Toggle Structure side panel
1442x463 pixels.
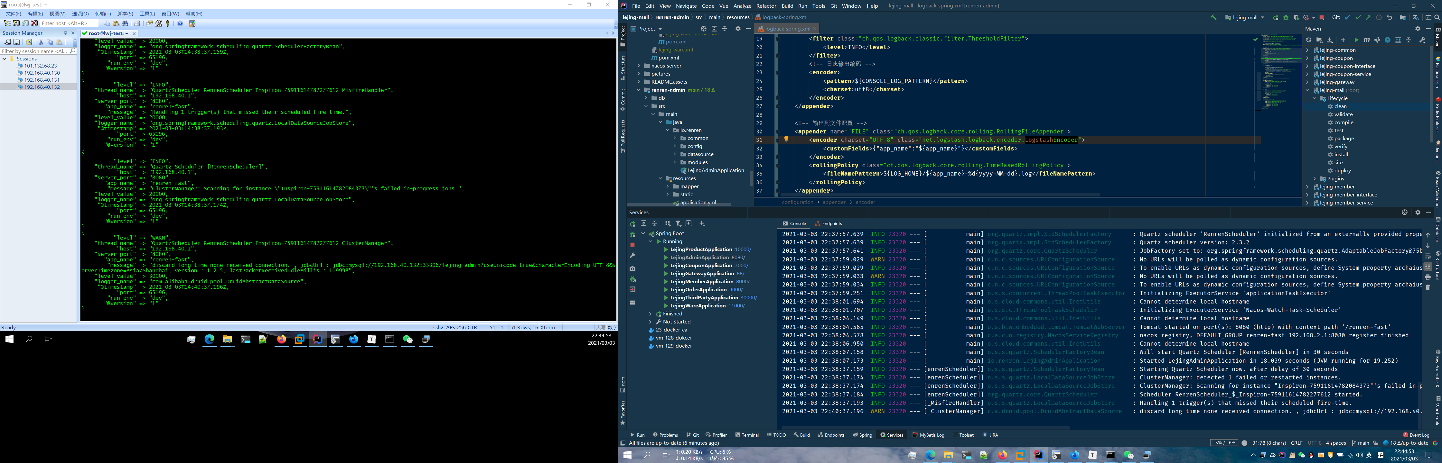(623, 68)
